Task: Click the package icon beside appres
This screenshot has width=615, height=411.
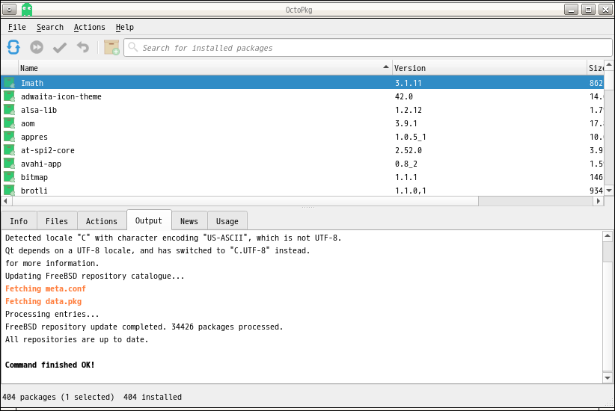Action: 10,136
